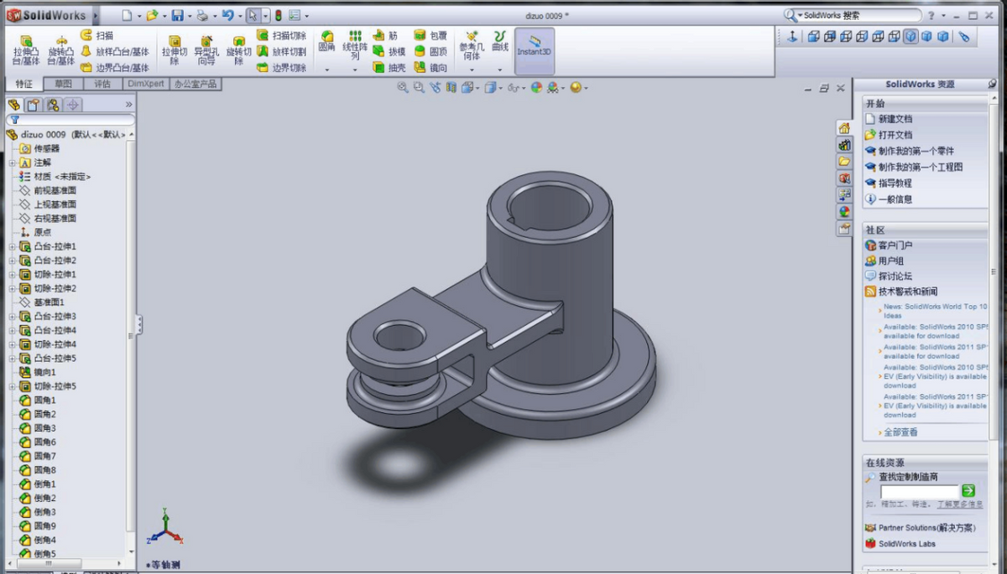Image resolution: width=1007 pixels, height=574 pixels.
Task: Select the 特征 features tab
Action: pyautogui.click(x=24, y=84)
